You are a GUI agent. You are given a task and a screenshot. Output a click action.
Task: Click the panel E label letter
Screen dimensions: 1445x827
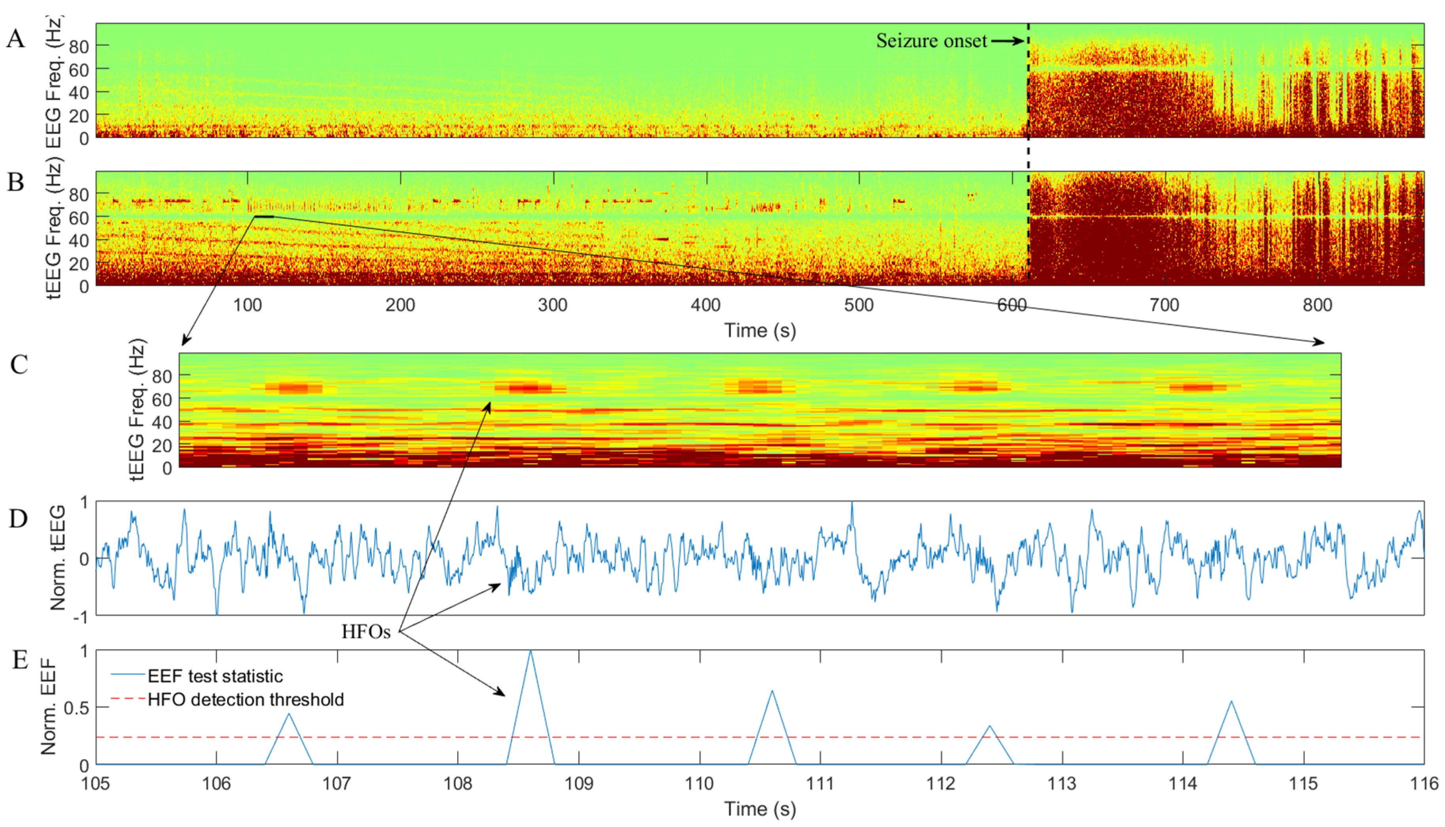click(20, 660)
